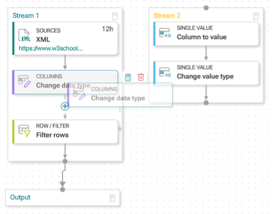Click the calculator icon in the Stream 2 header

coord(256,16)
